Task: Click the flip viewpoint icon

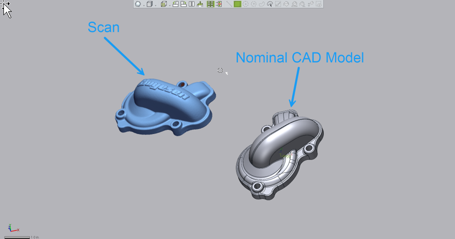Action: (x=192, y=4)
